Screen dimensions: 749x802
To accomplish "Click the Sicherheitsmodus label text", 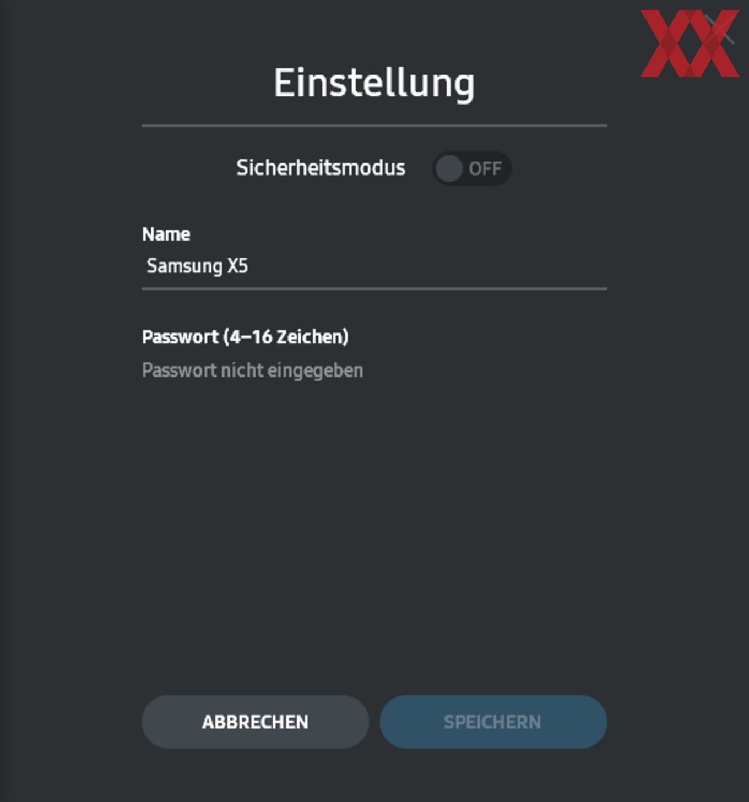I will click(x=321, y=168).
